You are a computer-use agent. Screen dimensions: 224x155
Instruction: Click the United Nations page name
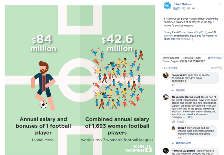[x=182, y=4]
